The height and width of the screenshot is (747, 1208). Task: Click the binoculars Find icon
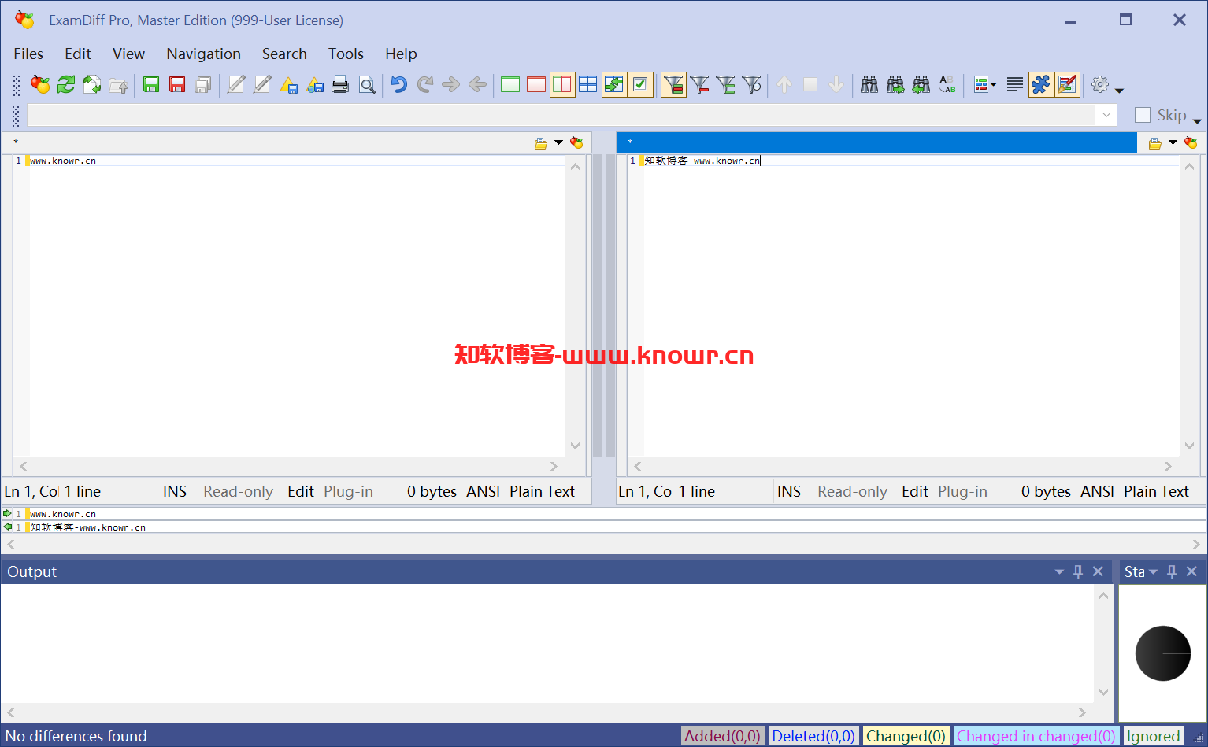coord(869,84)
